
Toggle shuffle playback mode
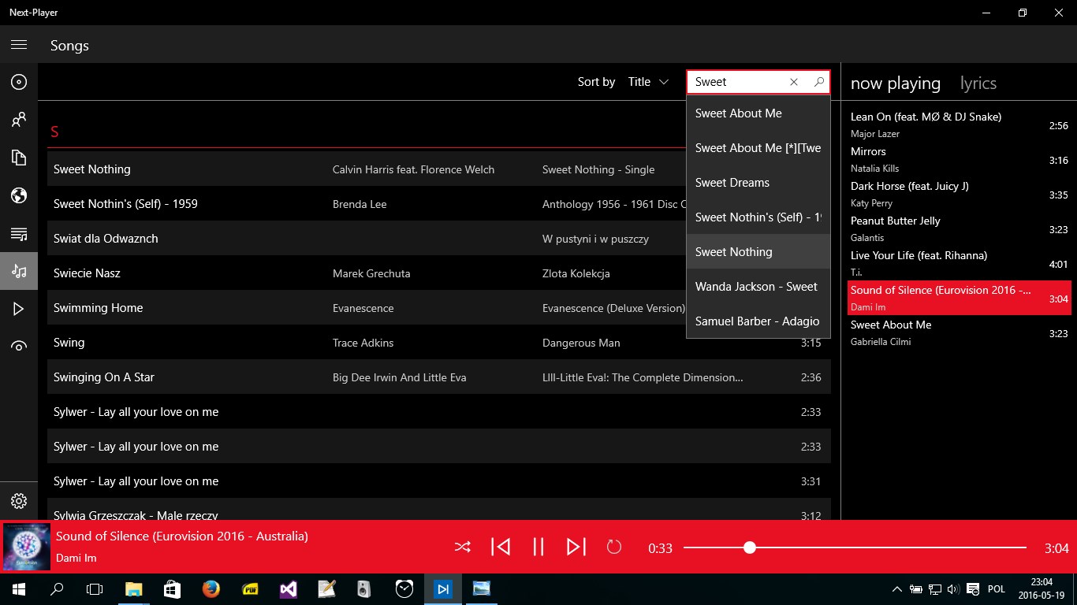[463, 547]
